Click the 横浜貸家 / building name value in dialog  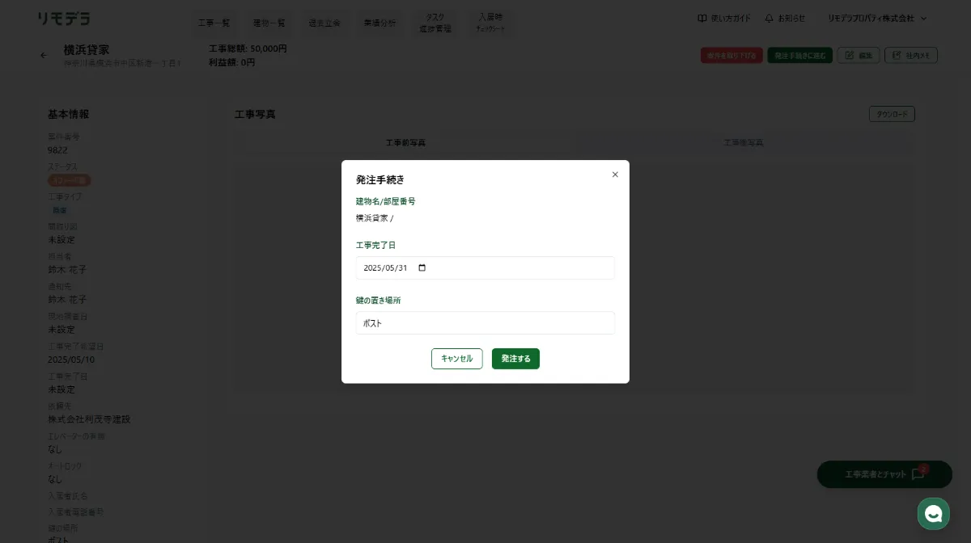[x=375, y=218]
